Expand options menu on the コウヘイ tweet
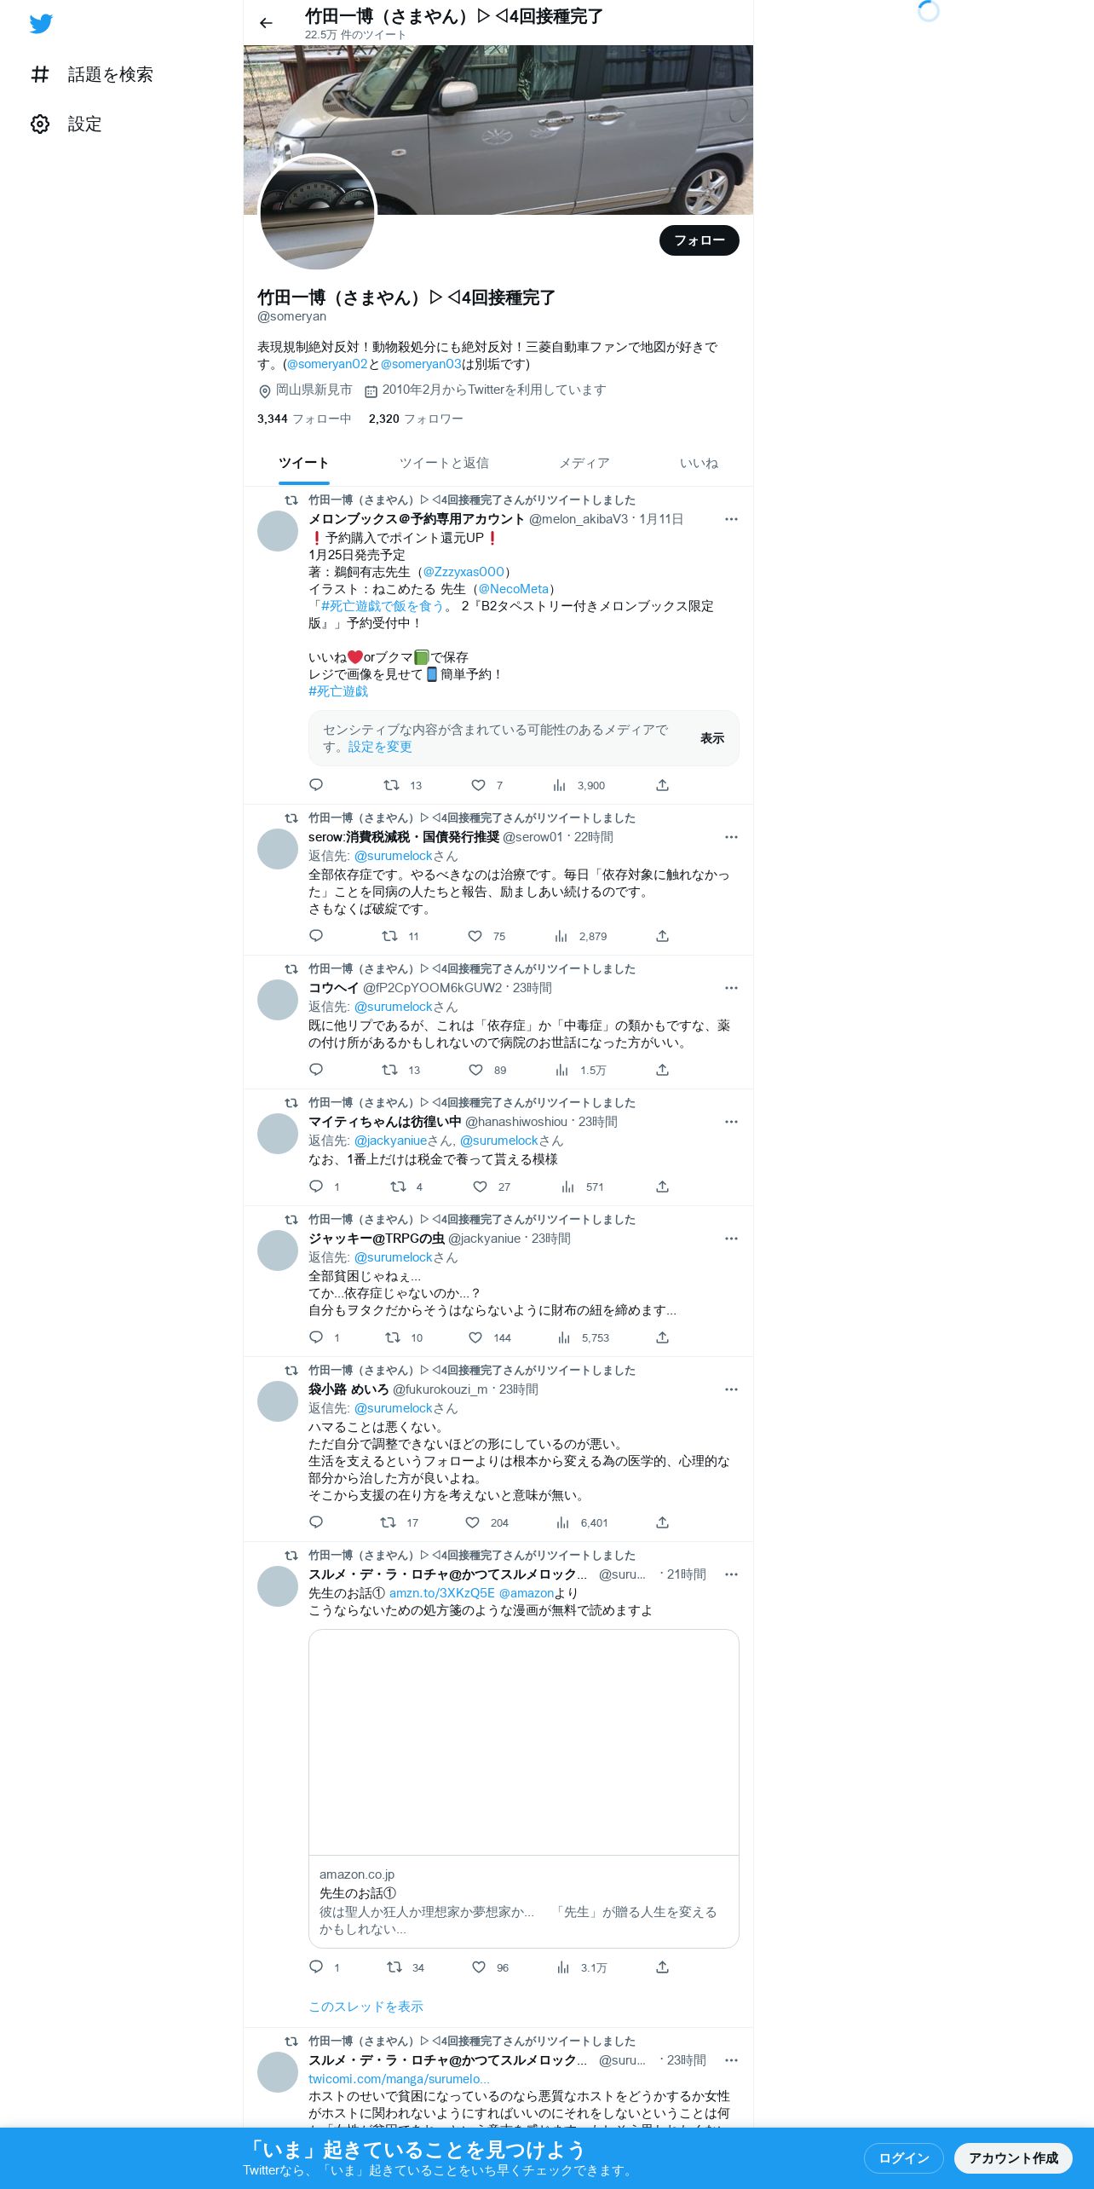This screenshot has height=2189, width=1094. pyautogui.click(x=731, y=988)
